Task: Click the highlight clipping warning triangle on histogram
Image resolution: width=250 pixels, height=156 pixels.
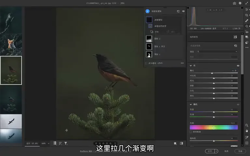Action: [x=242, y=8]
